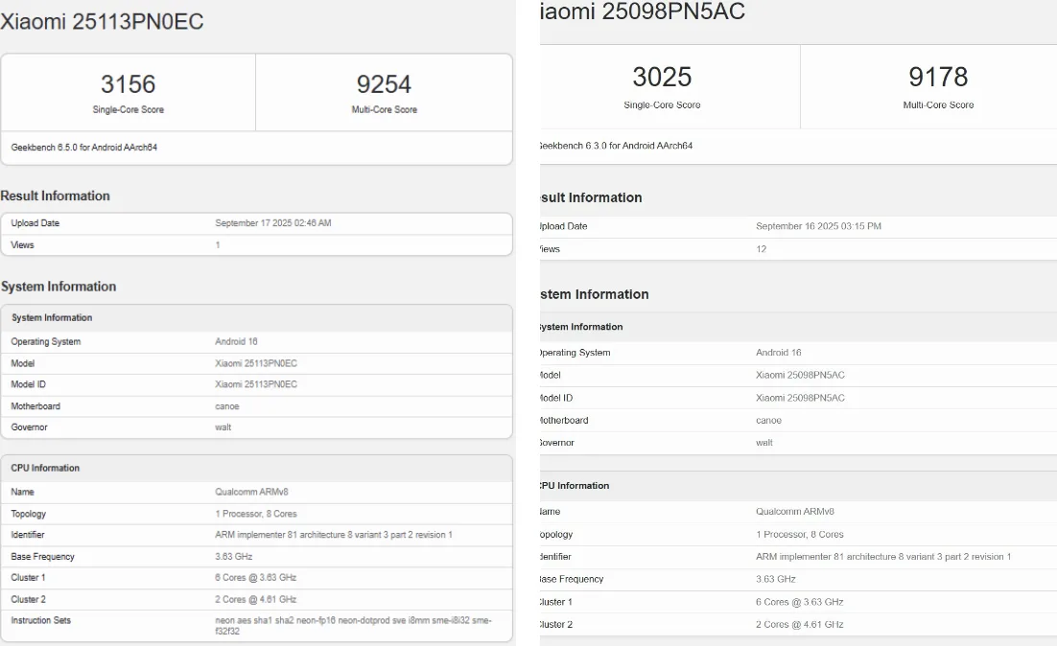Click 'canoe' motherboard value in 25113PN0EC result
Screen dimensions: 1057x646
click(227, 406)
